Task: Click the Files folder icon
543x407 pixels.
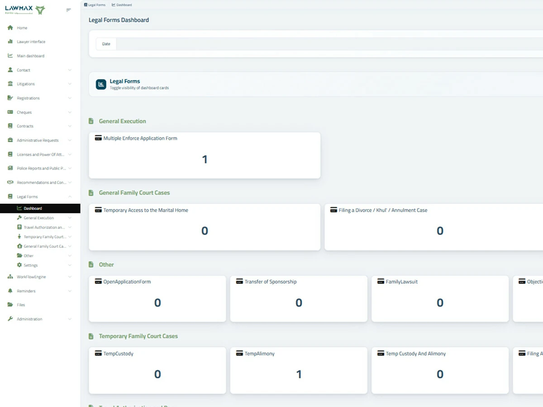Action: point(10,305)
